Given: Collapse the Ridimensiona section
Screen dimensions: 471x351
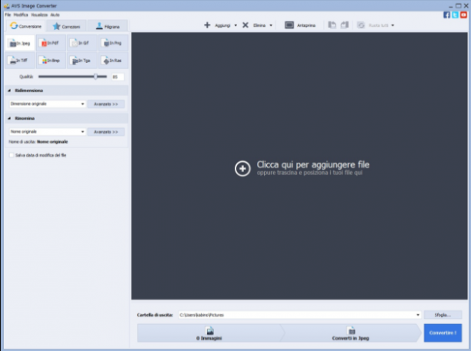Looking at the screenshot, I should 9,91.
